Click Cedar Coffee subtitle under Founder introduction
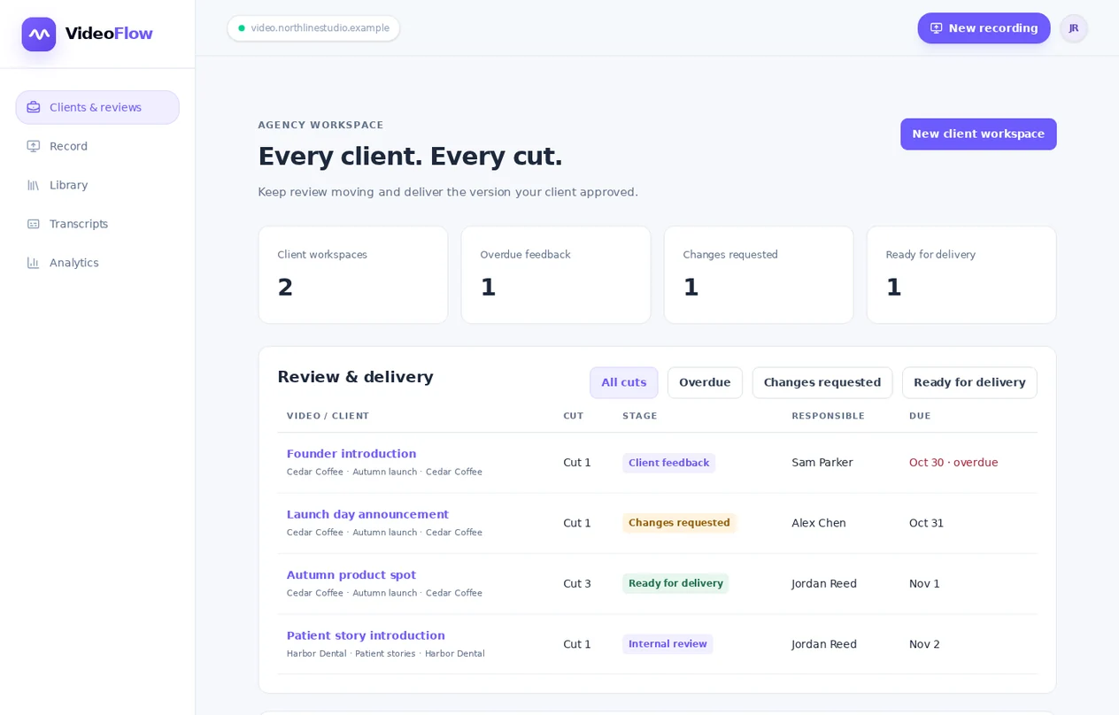Viewport: 1119px width, 715px height. point(384,473)
